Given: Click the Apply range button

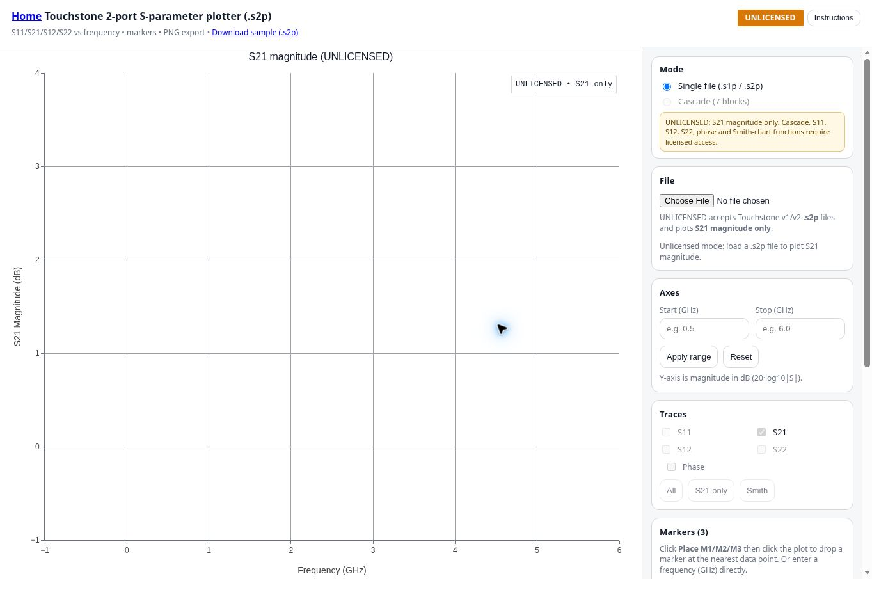Looking at the screenshot, I should tap(688, 357).
